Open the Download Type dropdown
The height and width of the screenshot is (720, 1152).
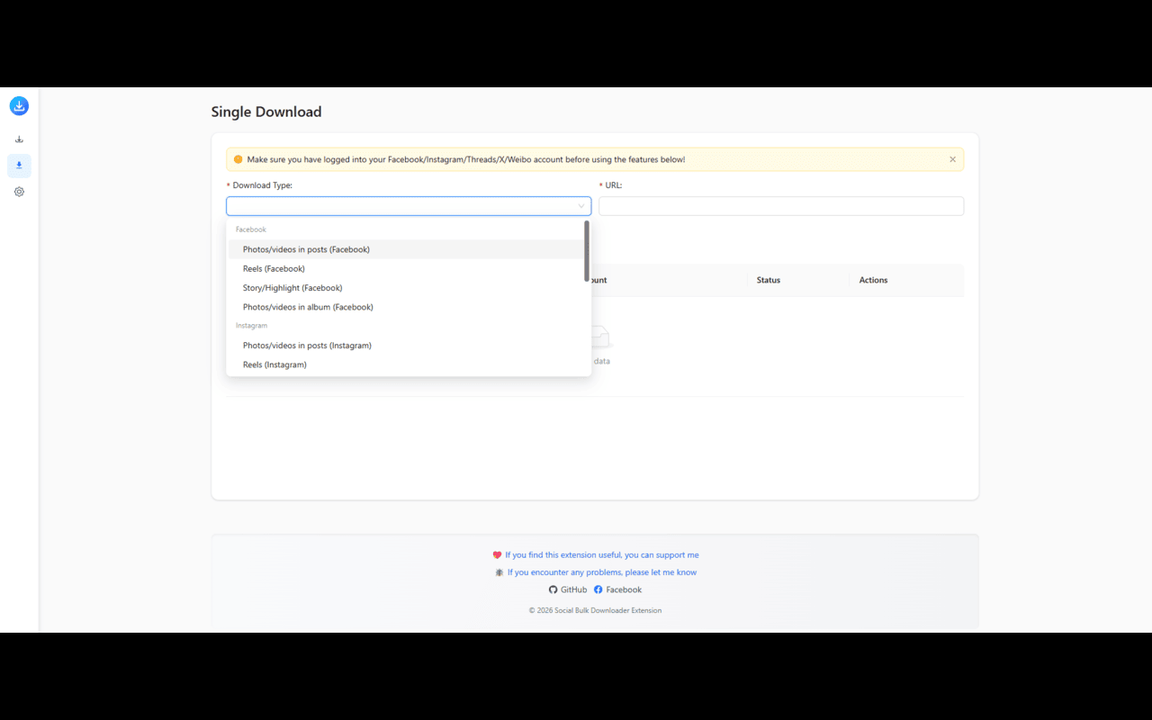click(x=408, y=205)
